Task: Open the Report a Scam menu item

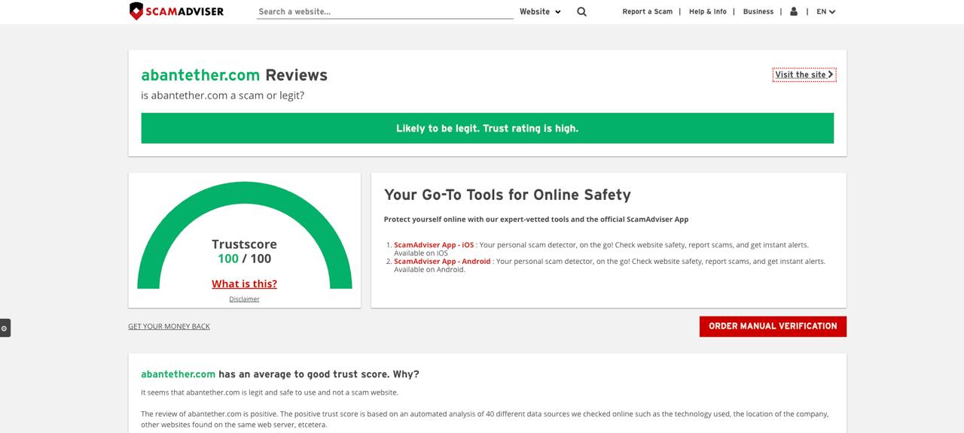Action: coord(647,11)
